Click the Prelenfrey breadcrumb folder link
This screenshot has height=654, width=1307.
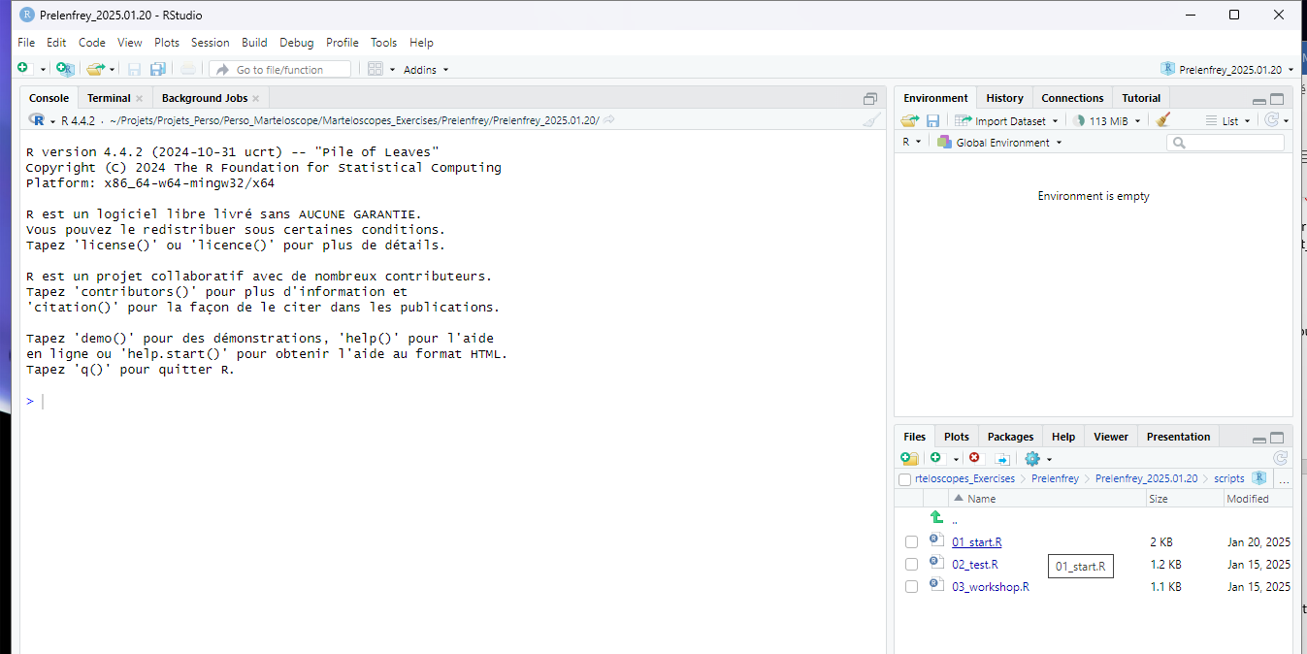coord(1055,478)
